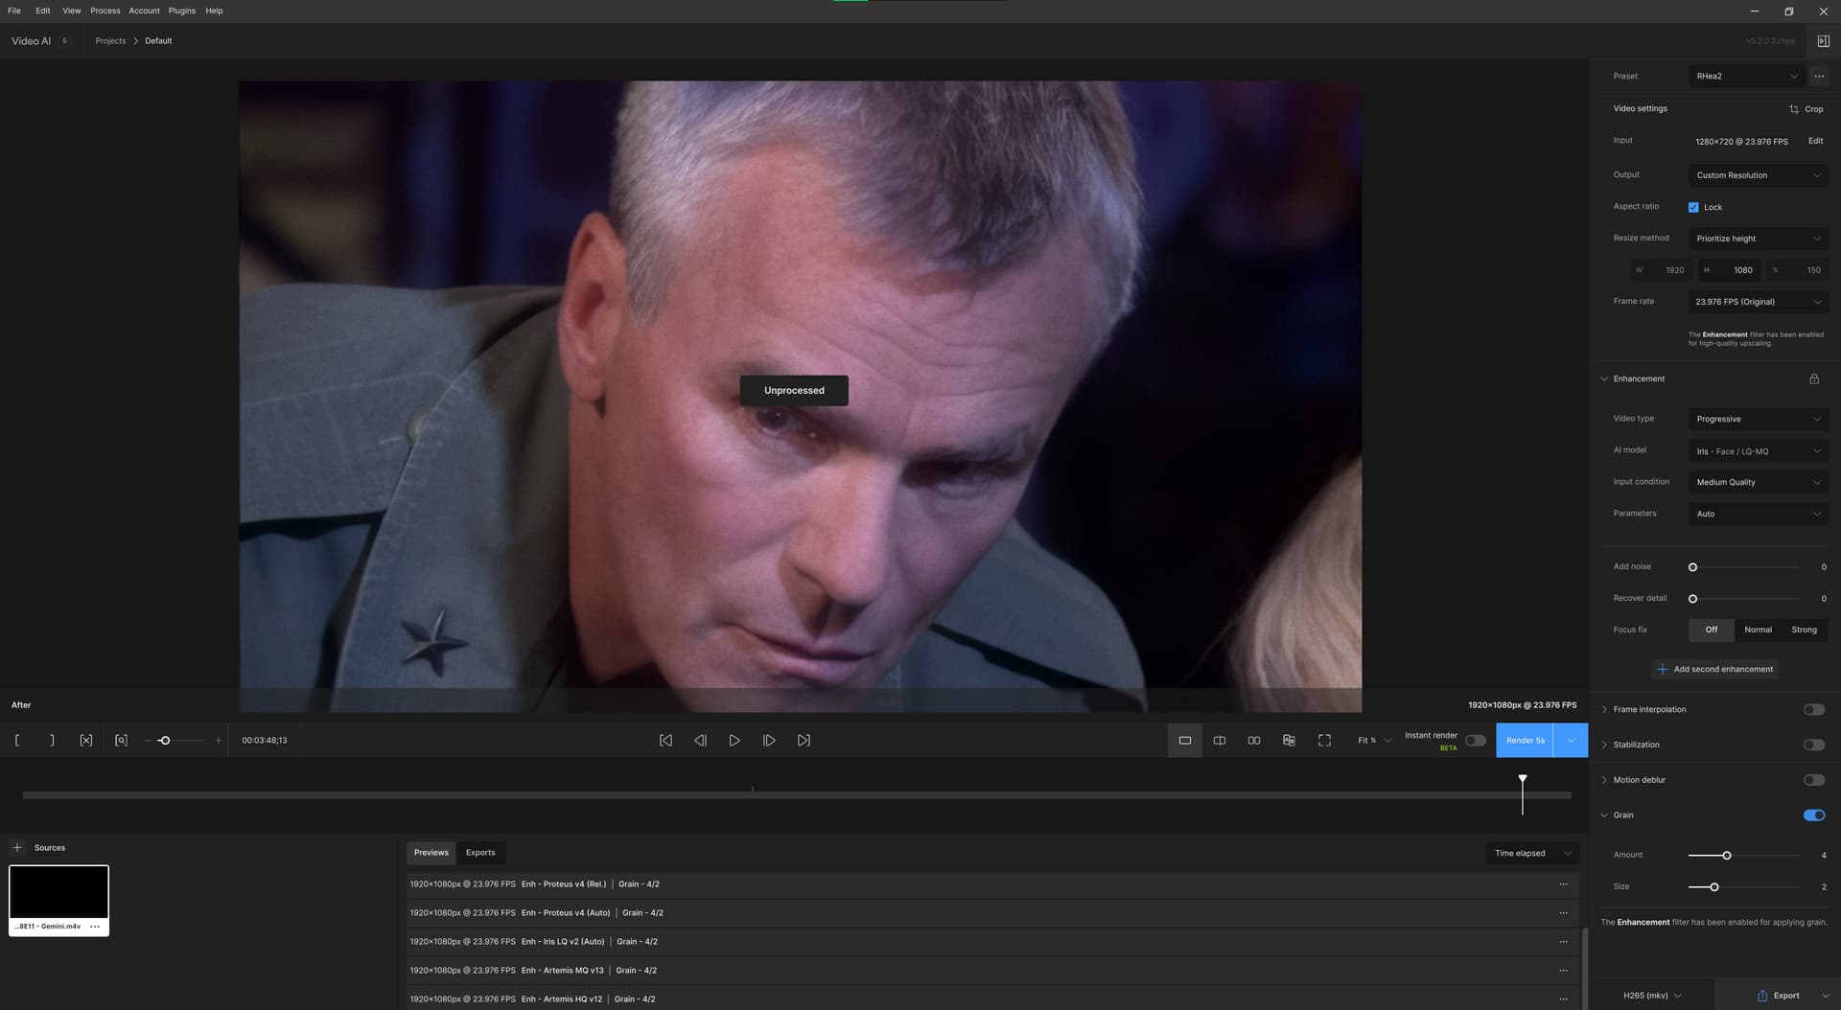
Task: Play the video preview
Action: coord(734,741)
